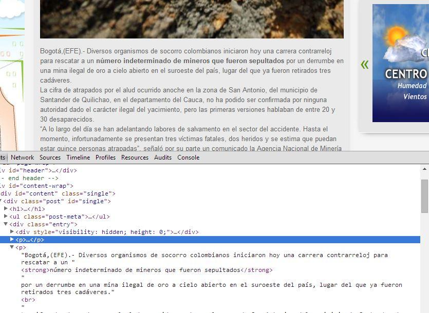This screenshot has height=313, width=429.
Task: Click the article paragraph starting "La cifra de atrapados"
Action: 188,105
